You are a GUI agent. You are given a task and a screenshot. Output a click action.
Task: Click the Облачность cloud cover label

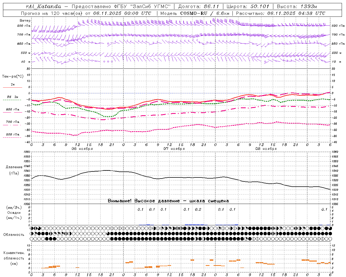(14, 235)
